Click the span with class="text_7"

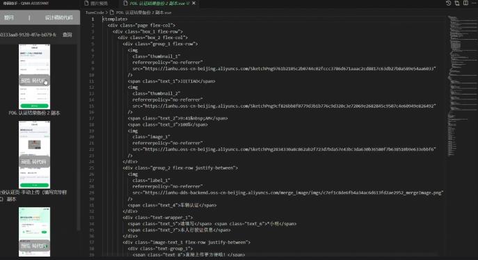point(179,230)
